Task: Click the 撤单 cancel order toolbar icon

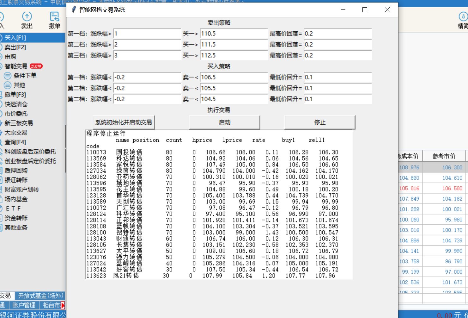Action: pos(54,16)
